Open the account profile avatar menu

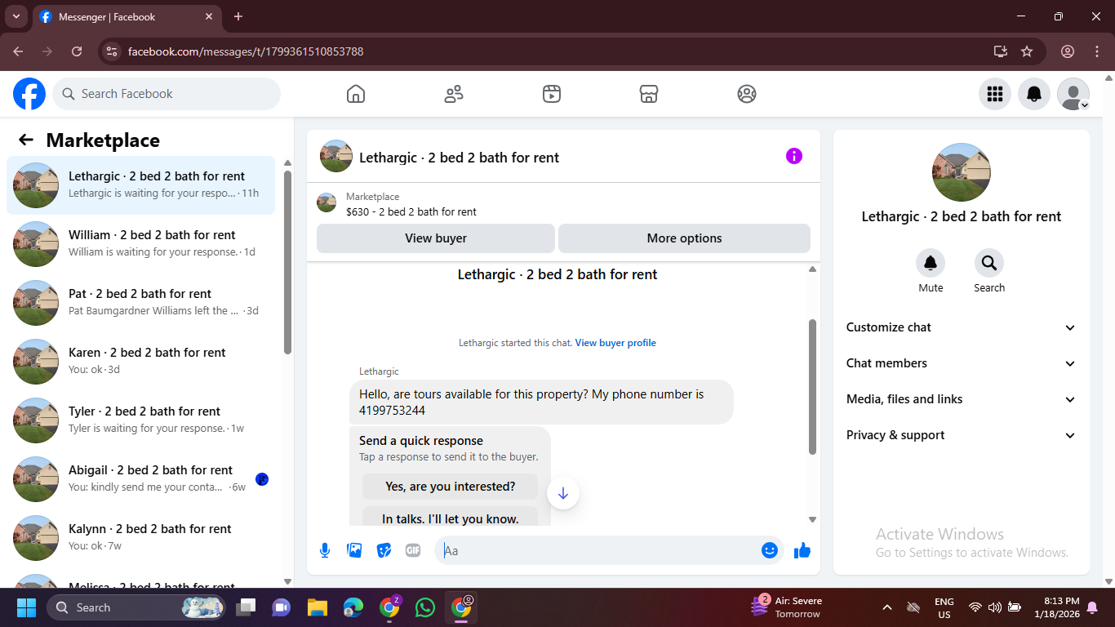point(1073,94)
